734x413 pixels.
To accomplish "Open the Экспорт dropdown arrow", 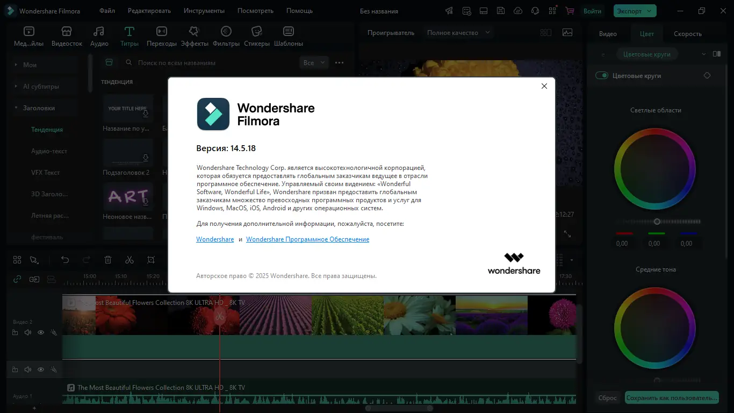I will click(650, 11).
